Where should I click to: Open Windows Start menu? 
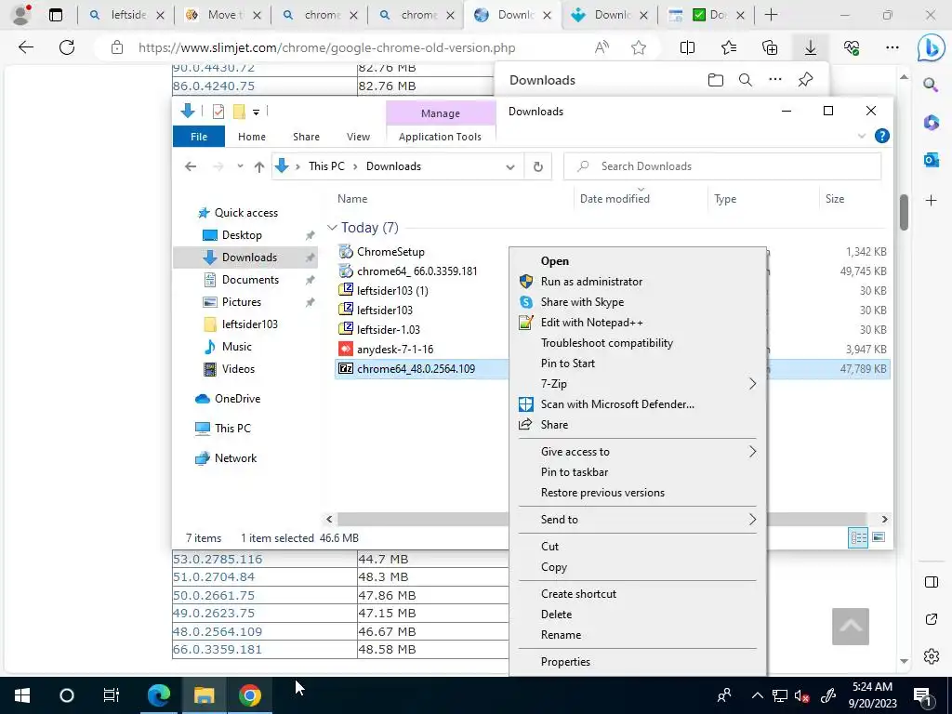[x=22, y=695]
